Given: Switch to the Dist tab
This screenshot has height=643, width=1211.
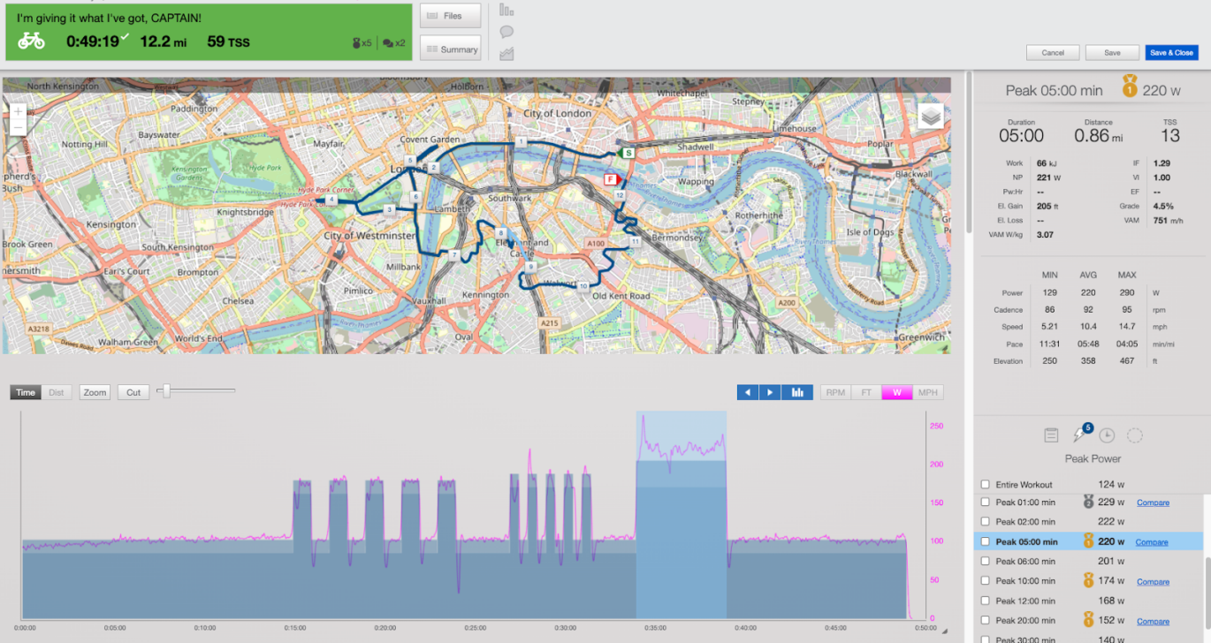Looking at the screenshot, I should point(56,392).
